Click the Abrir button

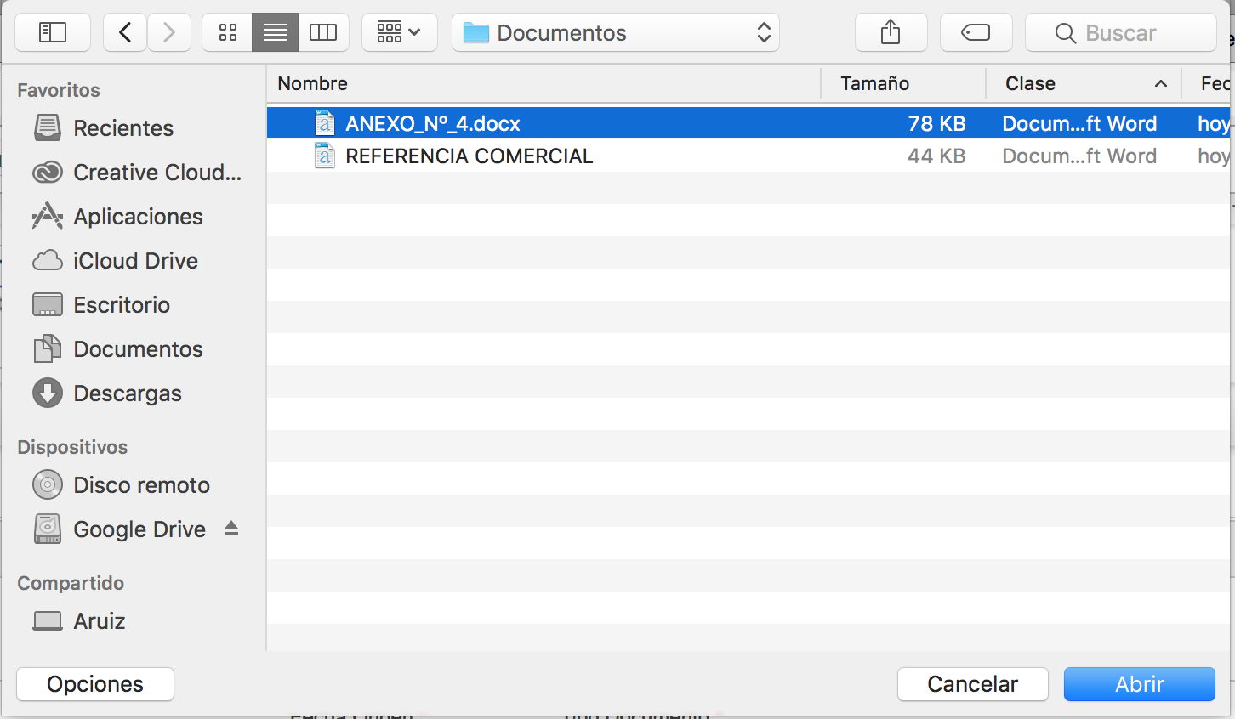pyautogui.click(x=1140, y=684)
